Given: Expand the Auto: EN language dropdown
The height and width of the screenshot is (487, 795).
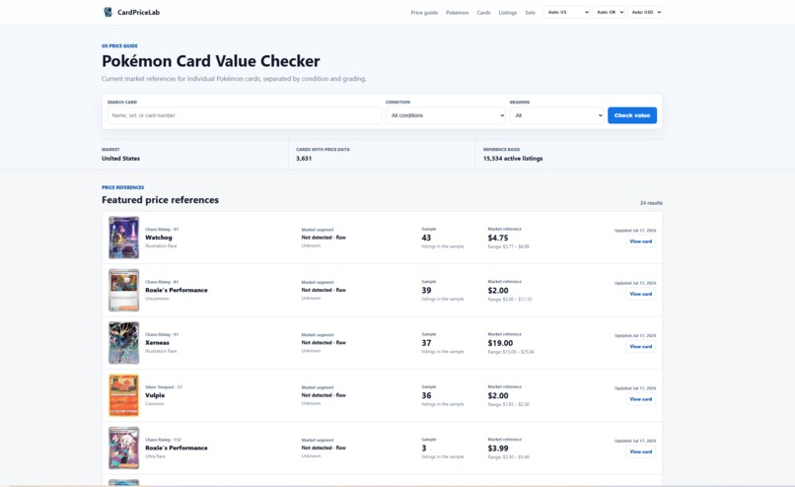Looking at the screenshot, I should 610,12.
